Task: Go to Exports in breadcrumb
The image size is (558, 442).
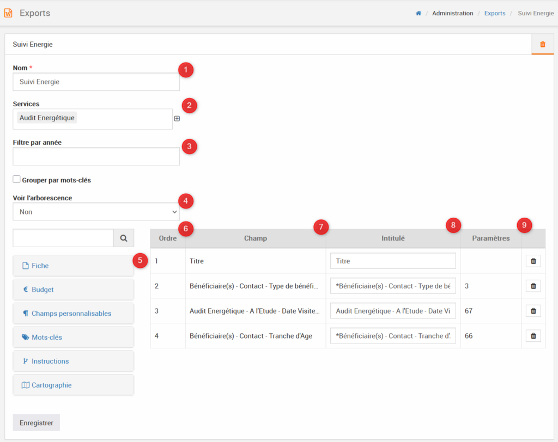Action: (494, 14)
